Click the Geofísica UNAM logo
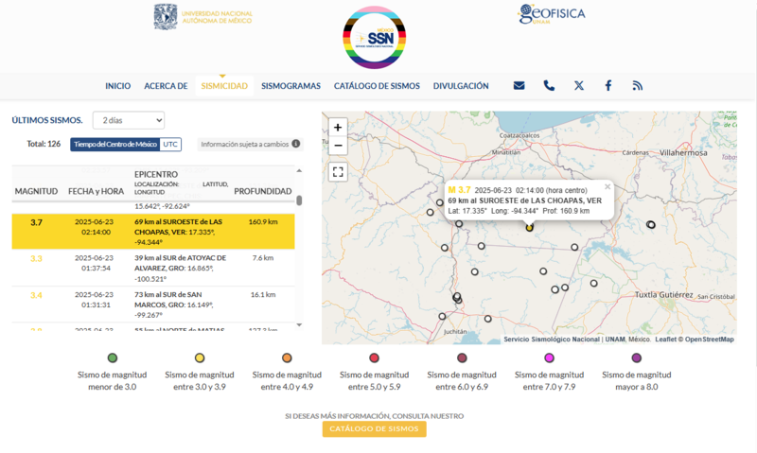 coord(551,14)
